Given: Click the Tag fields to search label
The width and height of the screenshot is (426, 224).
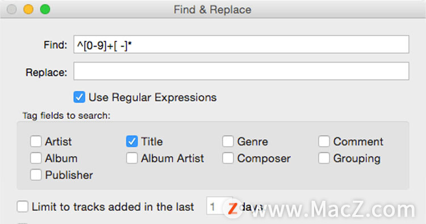Looking at the screenshot, I should tap(66, 115).
